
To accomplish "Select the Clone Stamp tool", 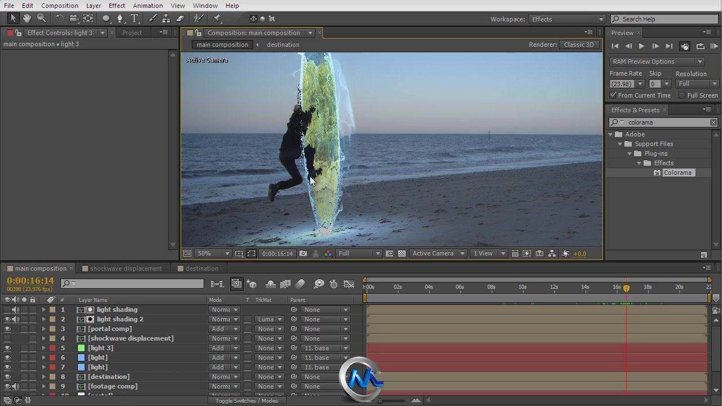I will [x=166, y=19].
